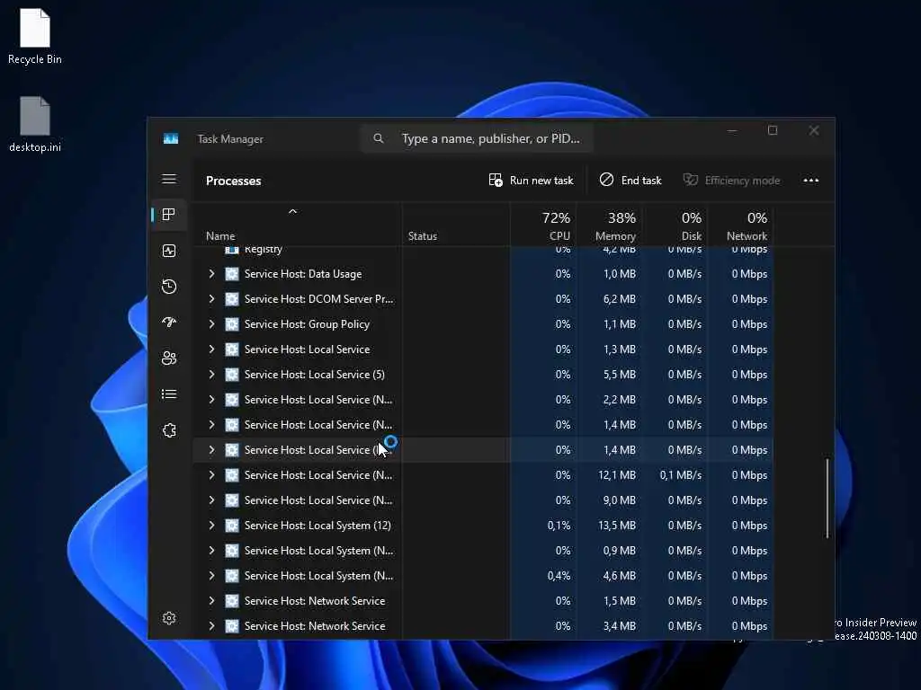The height and width of the screenshot is (690, 921).
Task: Expand Service Host: Group Policy group
Action: pyautogui.click(x=211, y=324)
